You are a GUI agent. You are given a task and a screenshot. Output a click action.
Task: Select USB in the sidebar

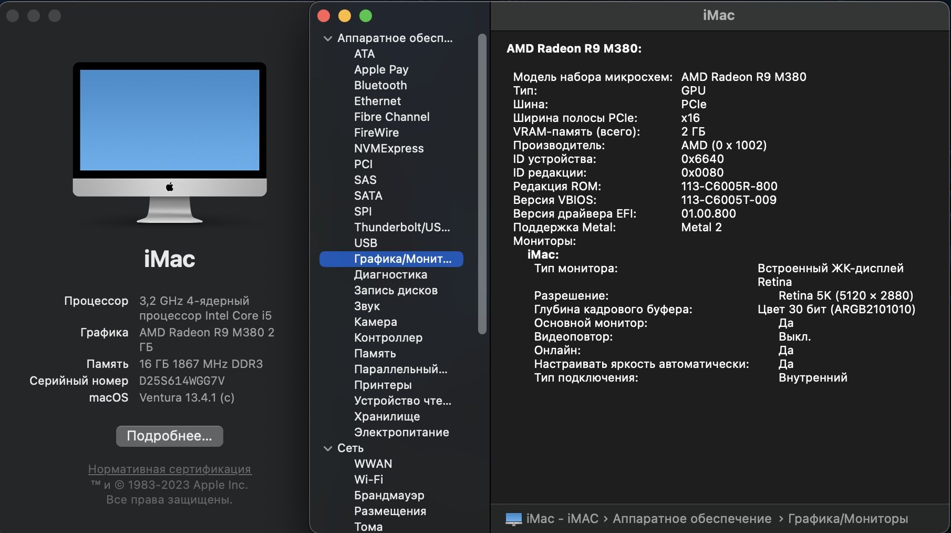[366, 243]
